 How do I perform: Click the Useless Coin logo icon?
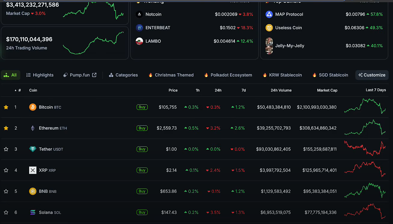(x=269, y=28)
